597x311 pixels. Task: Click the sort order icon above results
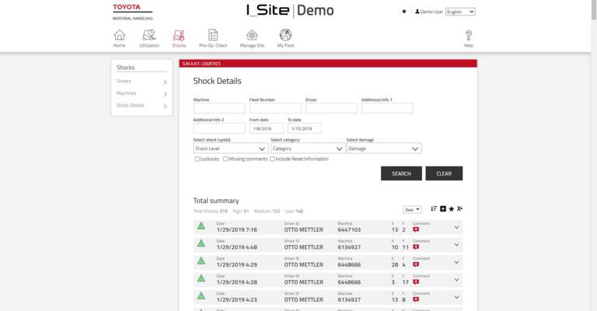pyautogui.click(x=433, y=208)
